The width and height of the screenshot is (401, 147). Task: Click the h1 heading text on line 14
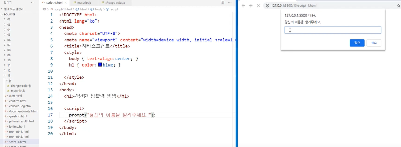95,96
